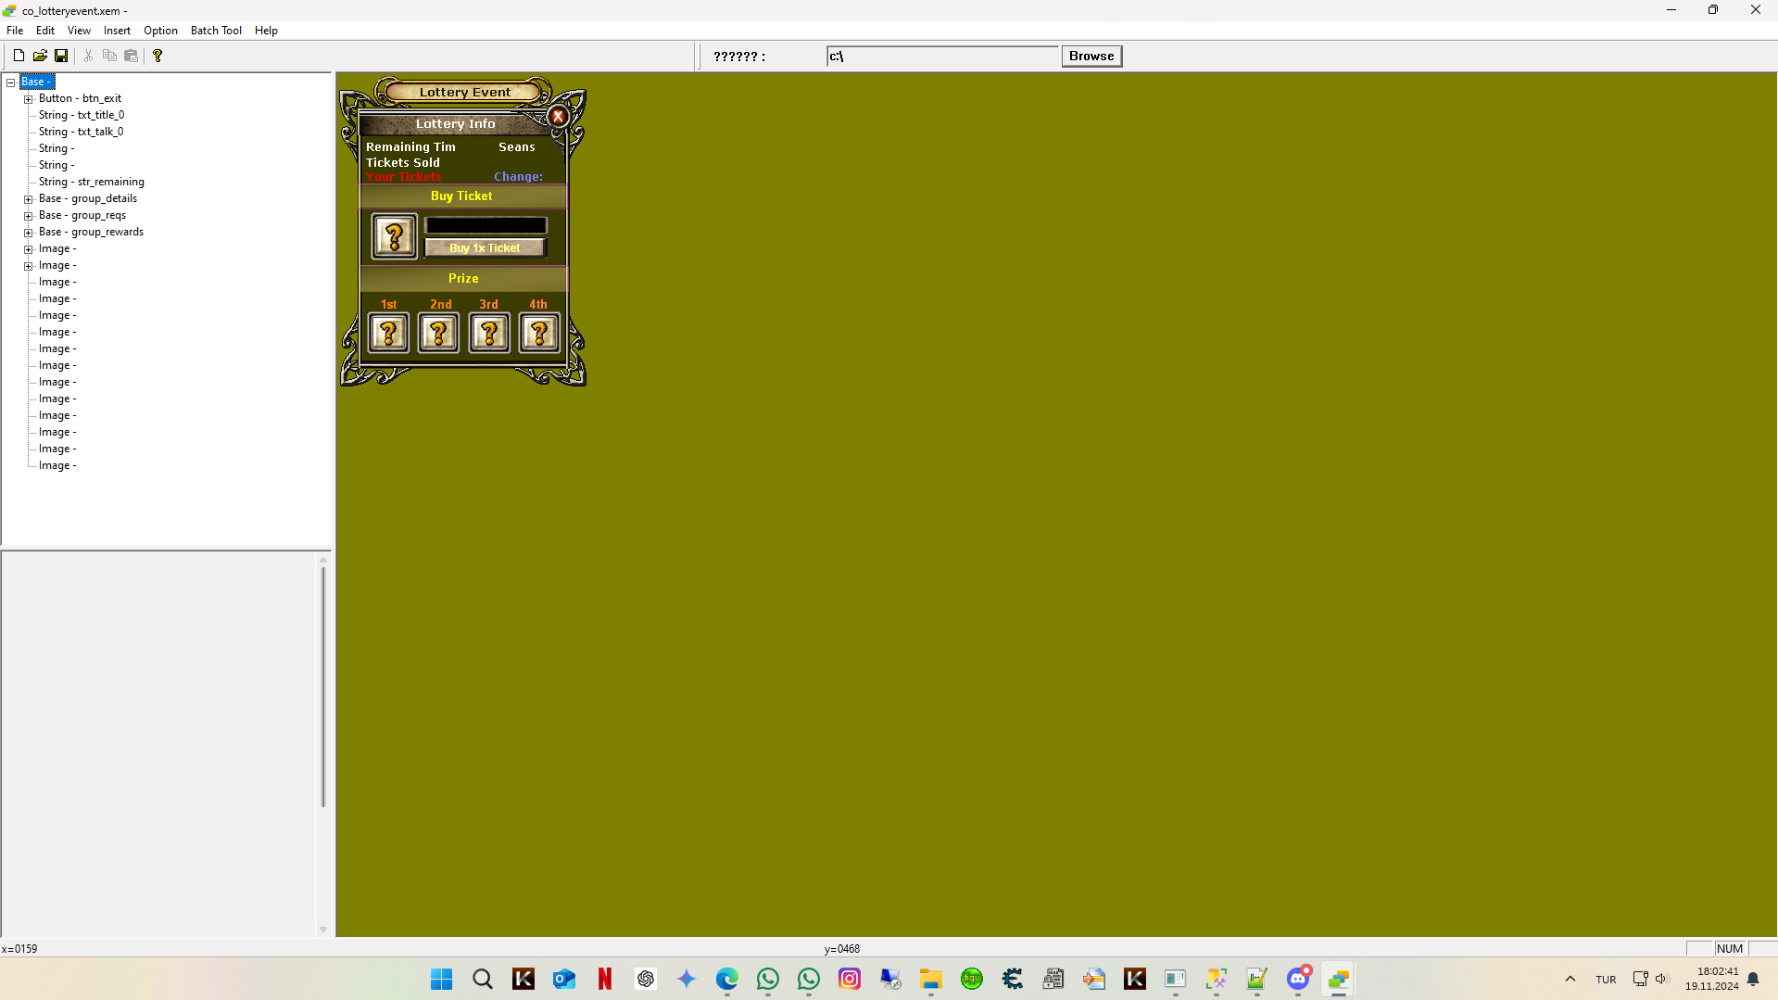Open Instagram from the taskbar
Image resolution: width=1778 pixels, height=1000 pixels.
pyautogui.click(x=849, y=979)
